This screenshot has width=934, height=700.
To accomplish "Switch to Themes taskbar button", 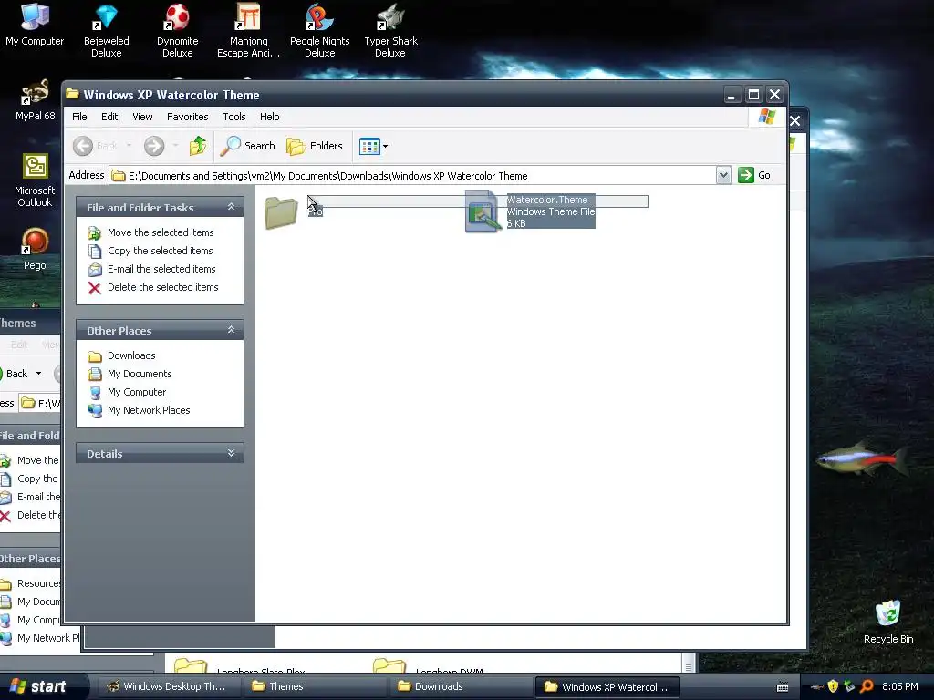I will click(x=314, y=686).
